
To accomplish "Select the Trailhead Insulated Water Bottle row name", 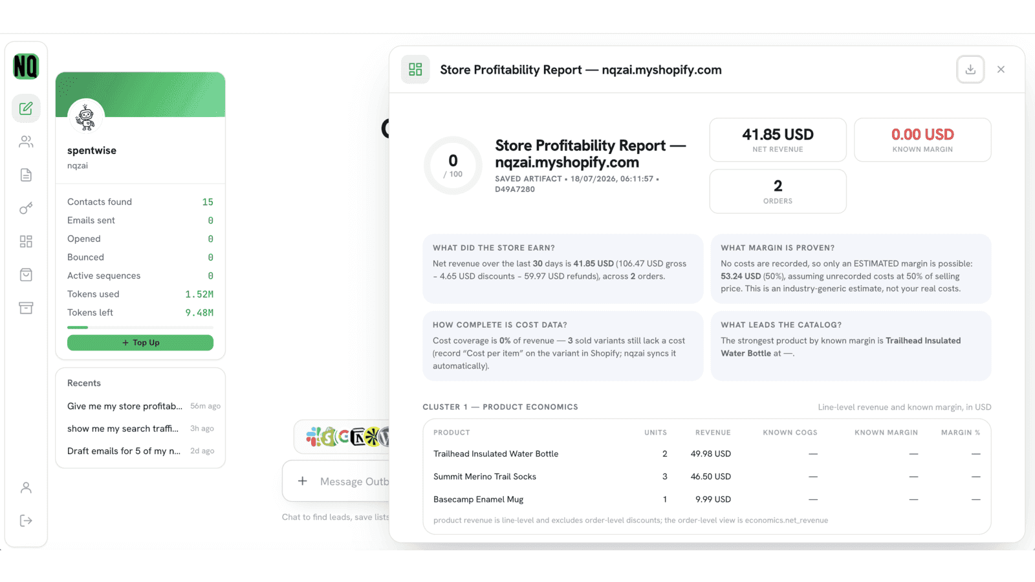I will click(496, 454).
